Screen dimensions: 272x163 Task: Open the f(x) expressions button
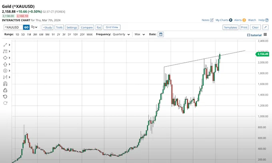point(99,27)
